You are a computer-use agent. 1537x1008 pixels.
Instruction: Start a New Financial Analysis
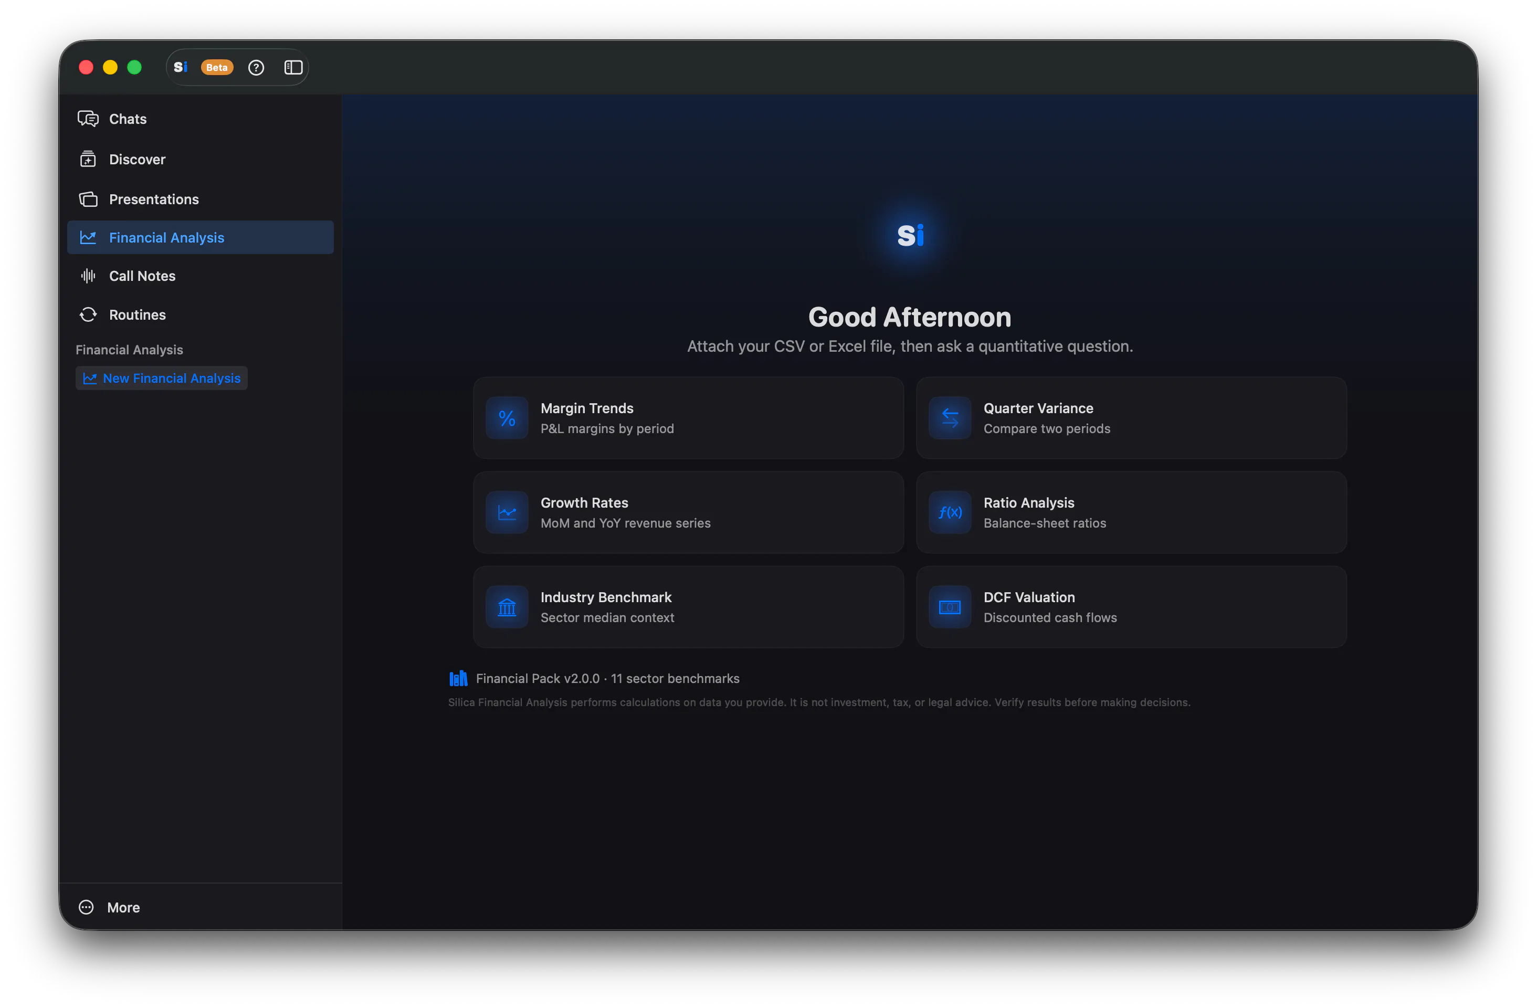(162, 378)
